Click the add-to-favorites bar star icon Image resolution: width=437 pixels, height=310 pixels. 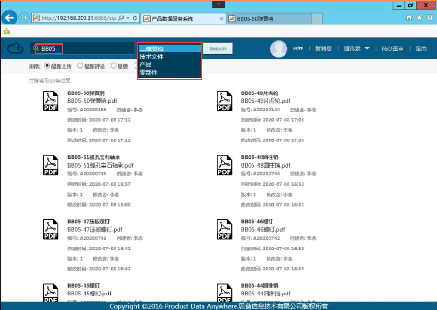[7, 31]
